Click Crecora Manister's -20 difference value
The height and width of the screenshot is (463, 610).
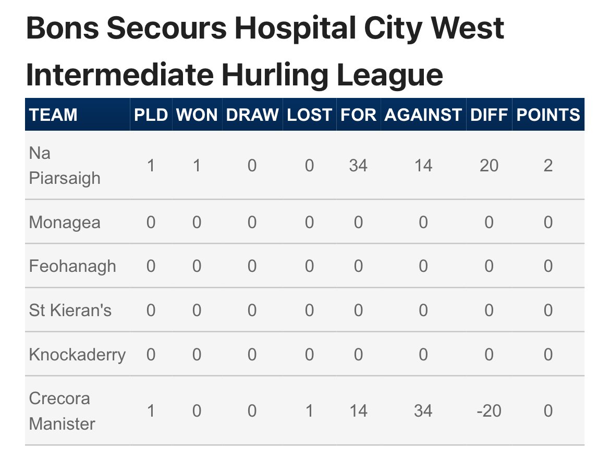(x=489, y=411)
